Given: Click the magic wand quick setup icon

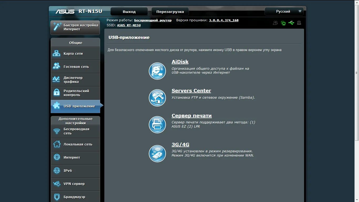Looking at the screenshot, I should tap(57, 27).
